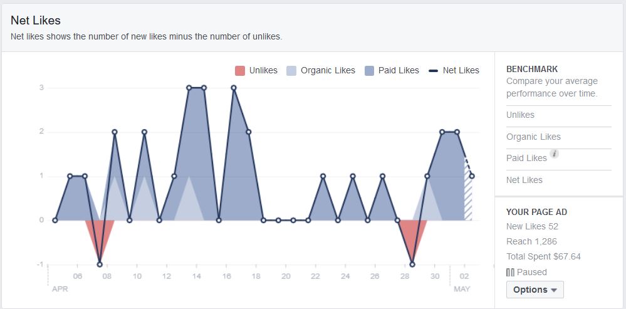Screen dimensions: 626x309
Task: Click the Paid Likes info icon
Action: tap(554, 154)
